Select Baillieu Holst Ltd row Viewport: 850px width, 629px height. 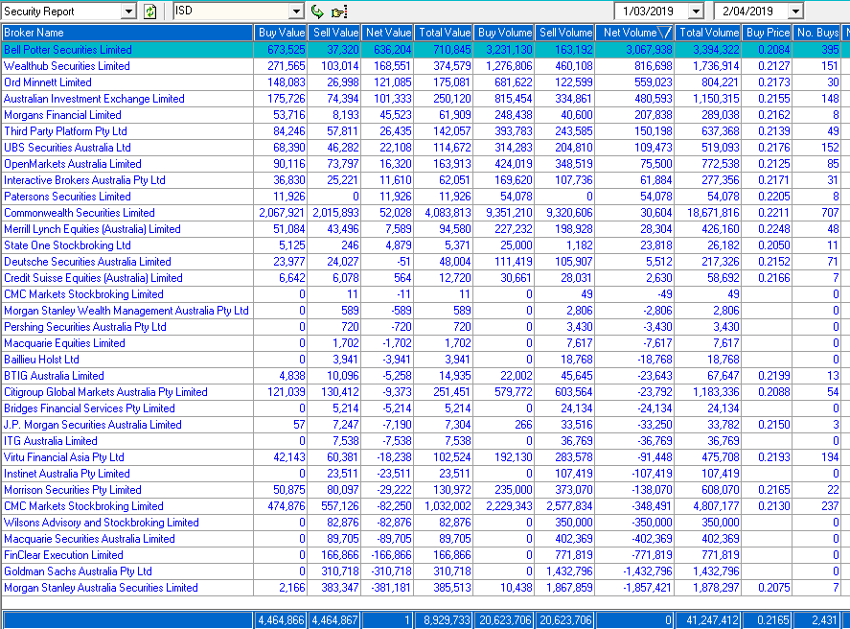[425, 359]
